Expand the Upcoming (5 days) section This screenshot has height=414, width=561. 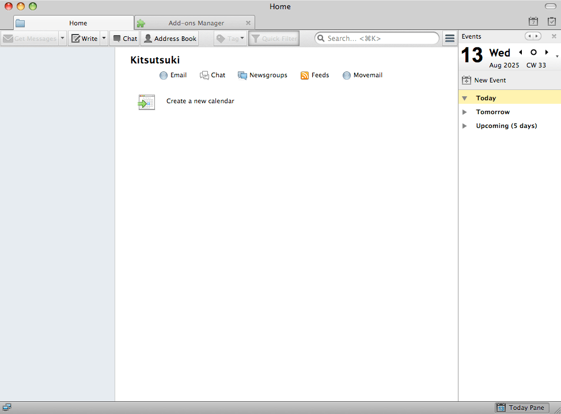465,126
